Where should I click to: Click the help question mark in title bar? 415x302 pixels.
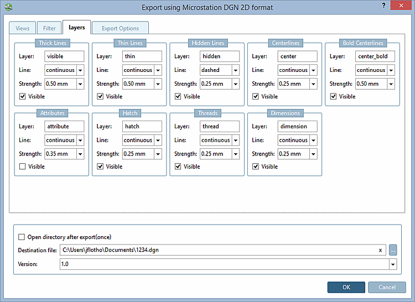(384, 5)
